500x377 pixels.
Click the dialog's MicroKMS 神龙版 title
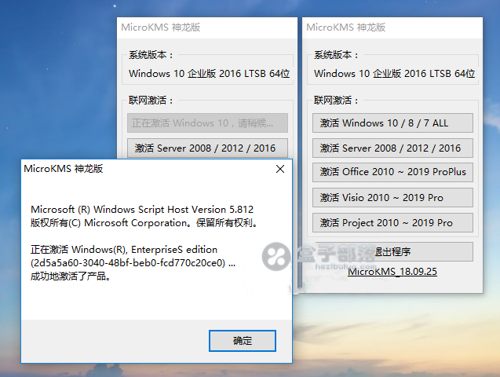pos(64,168)
